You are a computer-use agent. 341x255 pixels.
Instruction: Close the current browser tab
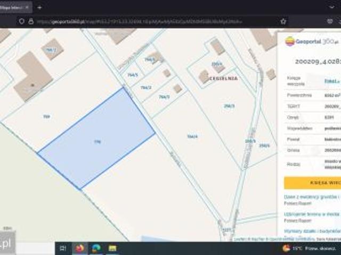[27, 7]
